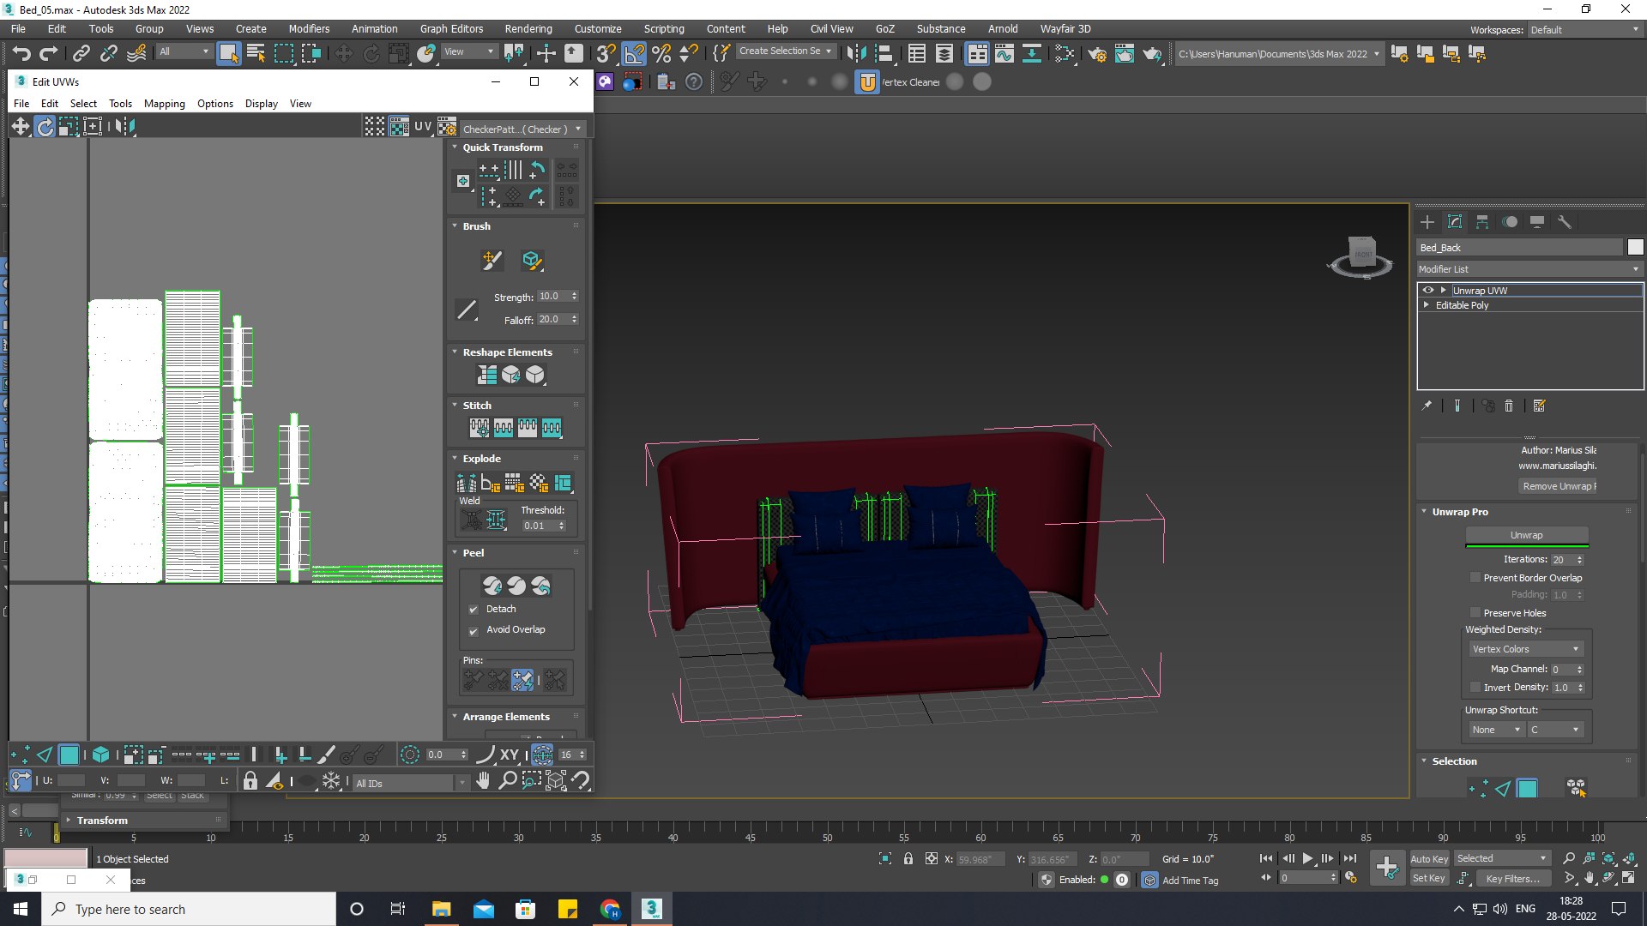
Task: Open the CheckerPattern texture dropdown
Action: pos(522,129)
